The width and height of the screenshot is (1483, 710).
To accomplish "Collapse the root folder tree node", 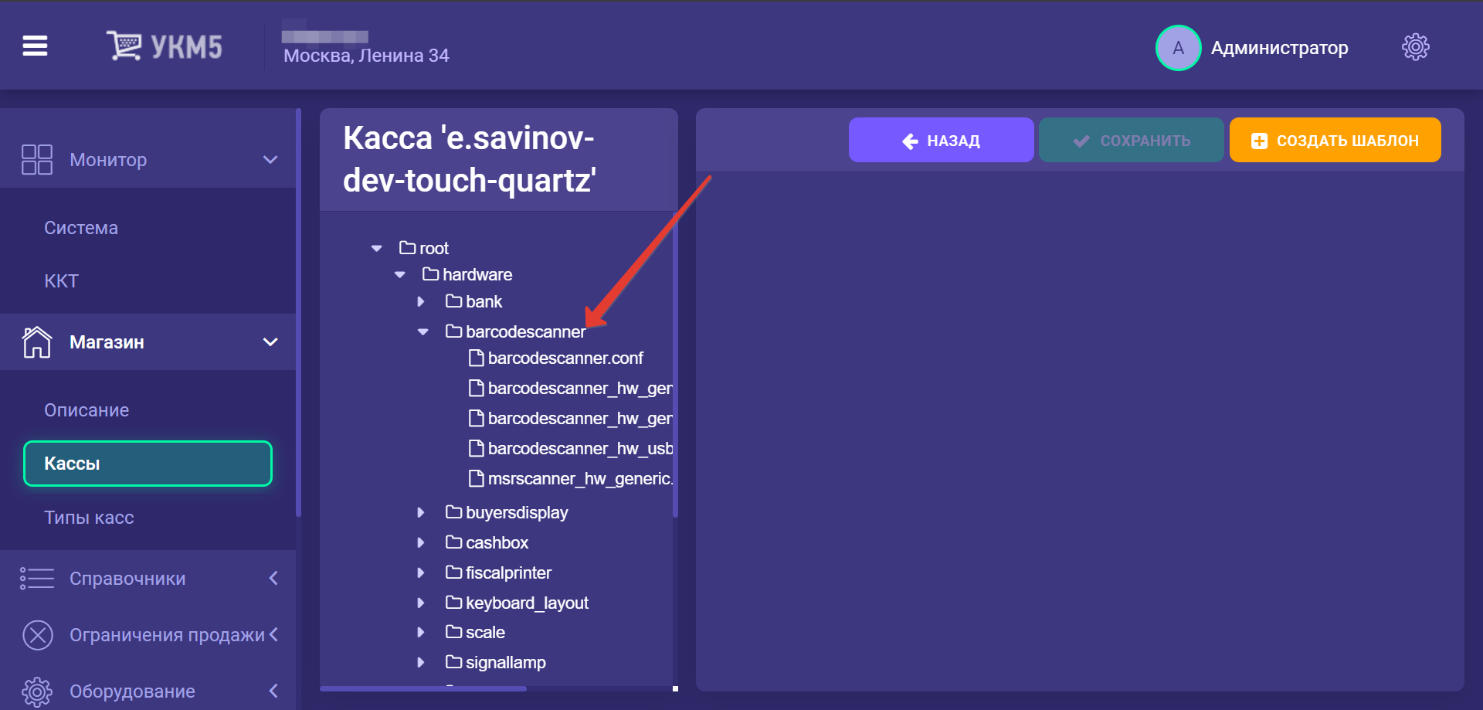I will tap(377, 248).
